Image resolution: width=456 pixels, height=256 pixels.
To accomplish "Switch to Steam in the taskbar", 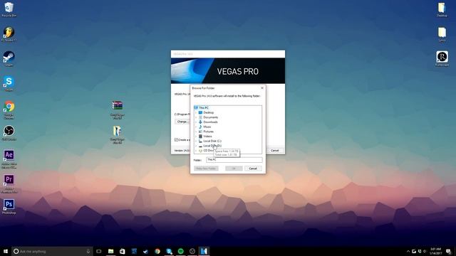I will point(145,251).
